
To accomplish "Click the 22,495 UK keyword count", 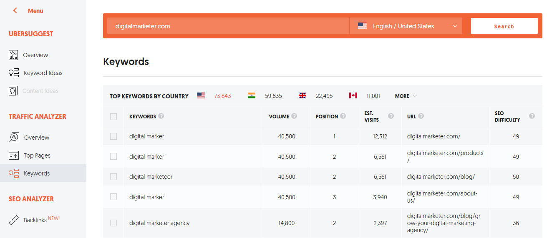I will [324, 96].
